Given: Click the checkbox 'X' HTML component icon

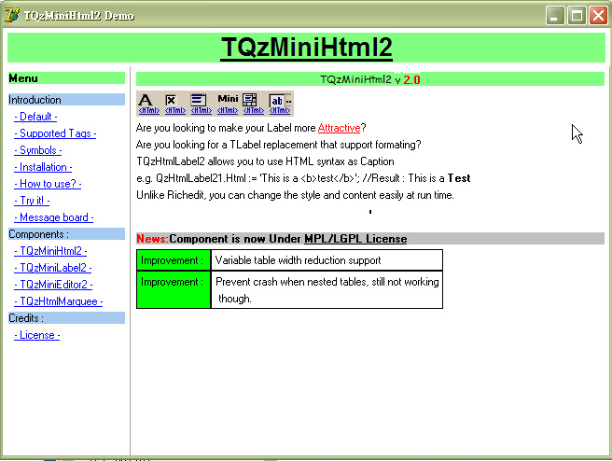Looking at the screenshot, I should click(172, 102).
